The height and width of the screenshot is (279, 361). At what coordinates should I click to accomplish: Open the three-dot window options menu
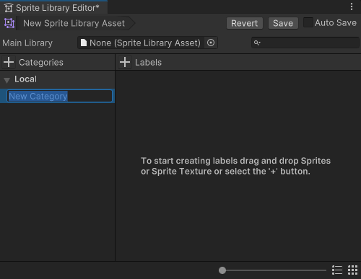coord(352,6)
